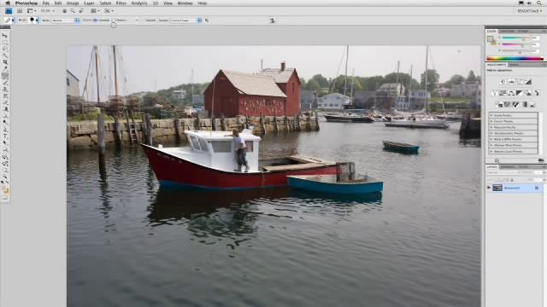Select the Background layer thumbnail
Screen dimensions: 547x307
tap(497, 188)
